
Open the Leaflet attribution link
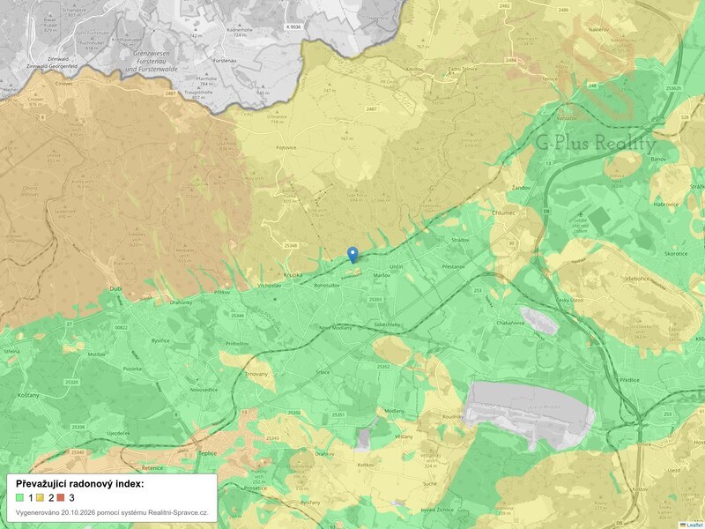pyautogui.click(x=695, y=525)
